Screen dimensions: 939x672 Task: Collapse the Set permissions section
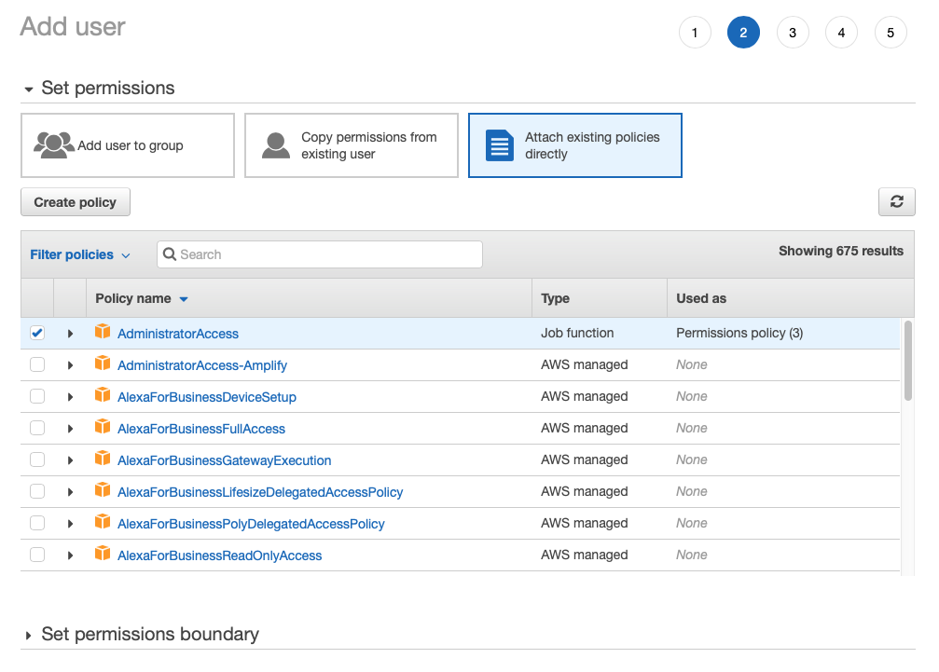point(29,88)
